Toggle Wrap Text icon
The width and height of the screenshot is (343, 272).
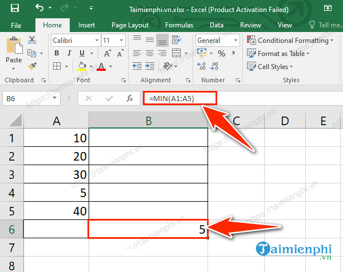click(x=176, y=40)
